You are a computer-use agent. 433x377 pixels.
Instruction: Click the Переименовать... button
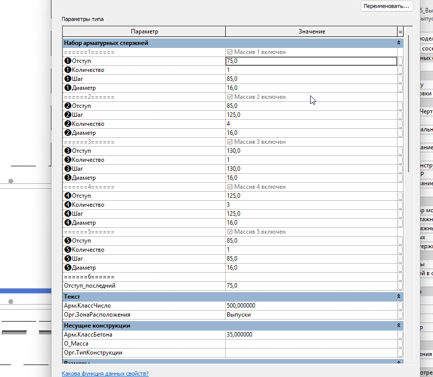click(387, 6)
